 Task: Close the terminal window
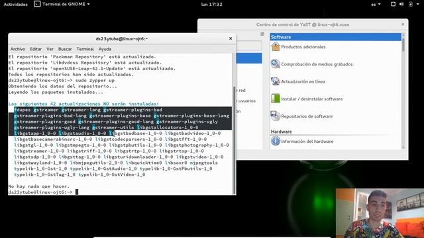pos(231,38)
